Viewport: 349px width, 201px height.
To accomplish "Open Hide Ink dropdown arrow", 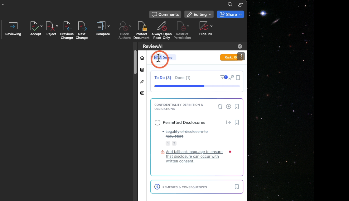I will 211,26.
